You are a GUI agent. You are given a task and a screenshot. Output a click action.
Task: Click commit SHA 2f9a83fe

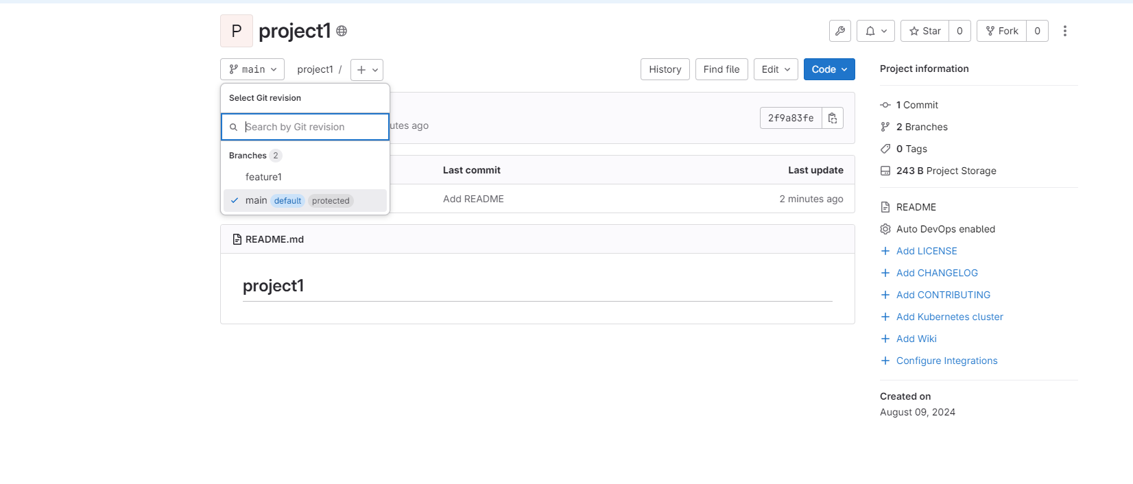tap(791, 118)
